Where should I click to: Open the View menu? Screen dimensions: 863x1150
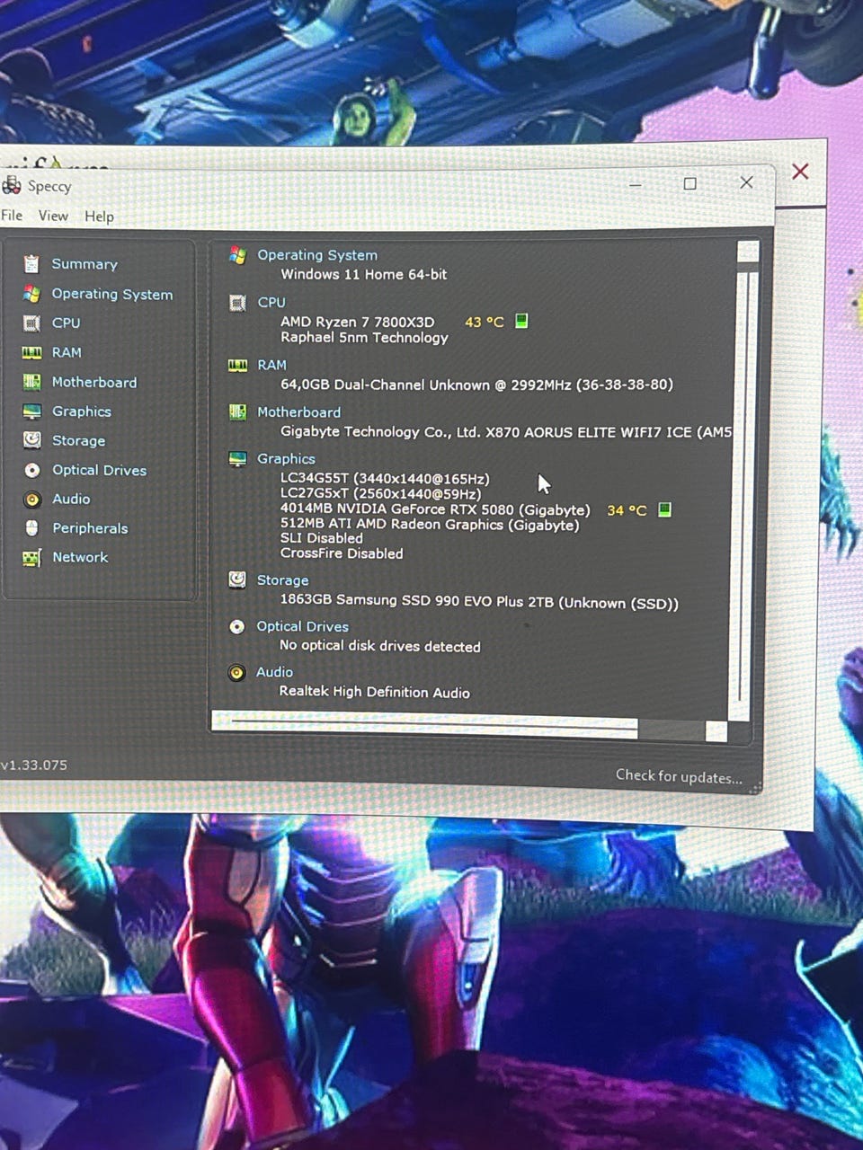(53, 216)
